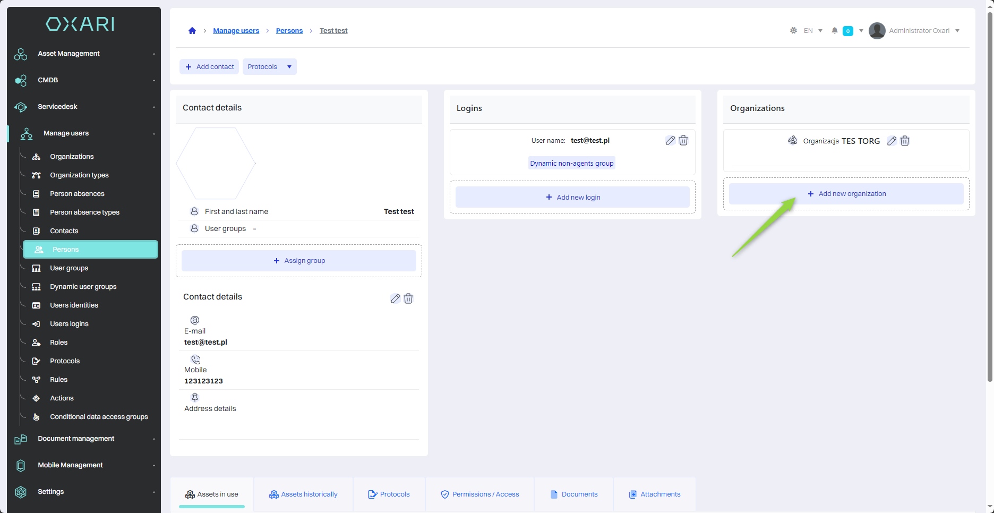Delete the lower Contact details section
This screenshot has height=513, width=994.
[x=408, y=299]
